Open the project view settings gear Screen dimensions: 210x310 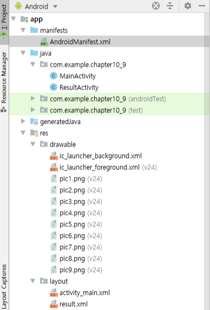[x=187, y=6]
